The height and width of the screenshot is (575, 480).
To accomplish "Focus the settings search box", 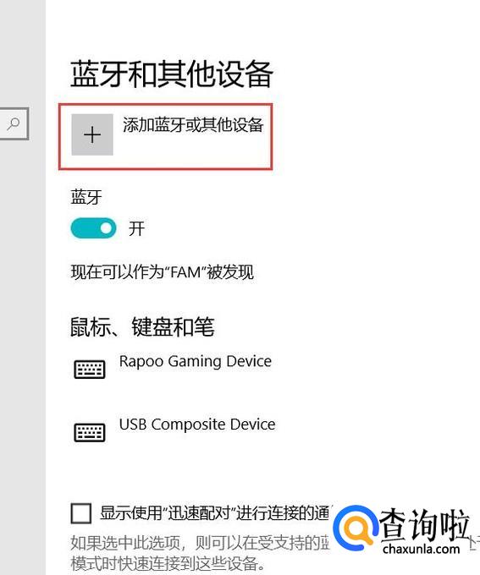I will click(14, 123).
